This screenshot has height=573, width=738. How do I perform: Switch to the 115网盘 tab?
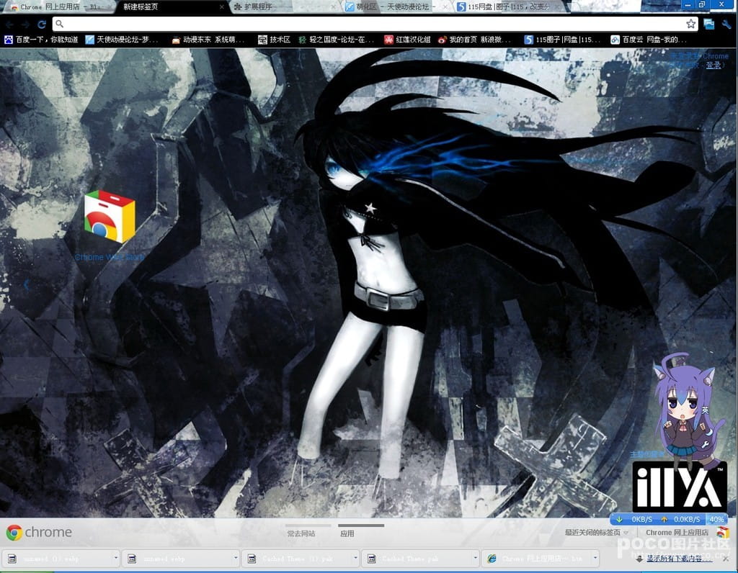507,7
